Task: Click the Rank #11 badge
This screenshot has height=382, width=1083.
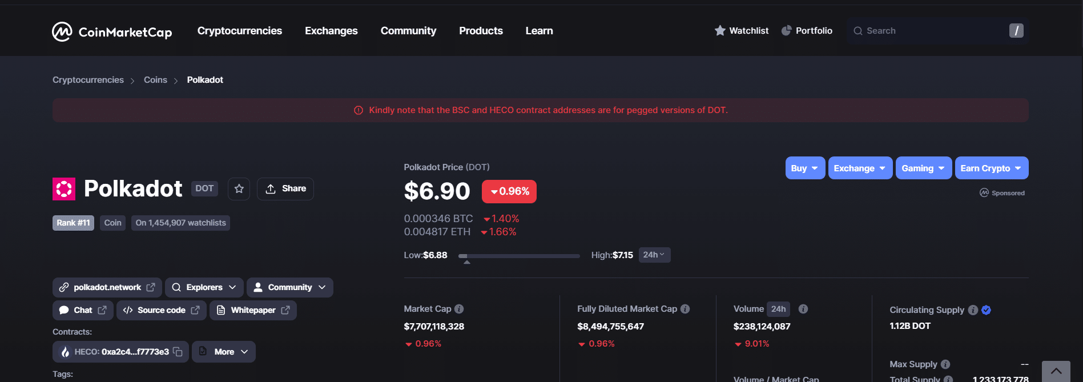Action: [x=73, y=223]
